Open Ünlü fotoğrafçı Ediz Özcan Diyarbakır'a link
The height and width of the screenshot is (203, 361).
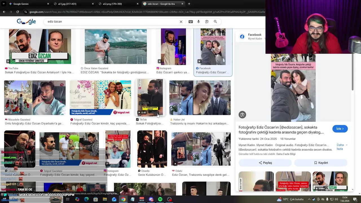point(34,123)
